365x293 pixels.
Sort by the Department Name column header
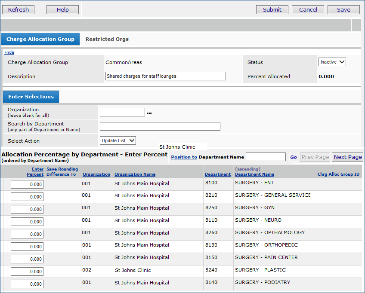coord(254,174)
